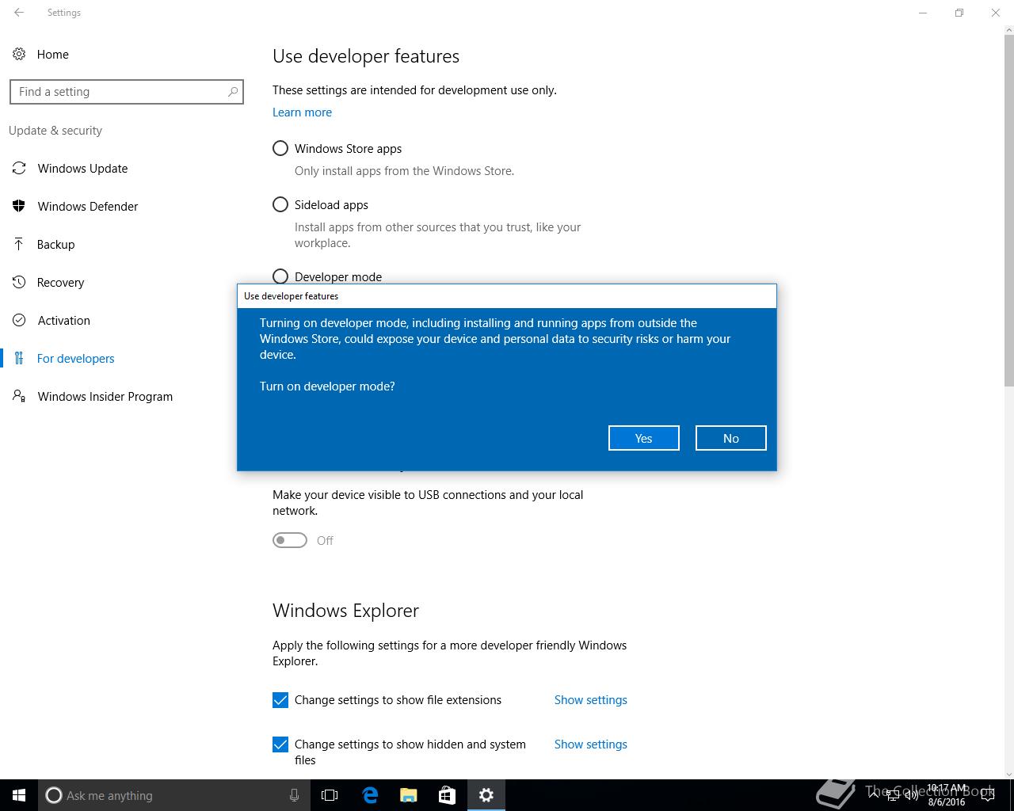Click the Settings gear on the taskbar

coord(486,795)
